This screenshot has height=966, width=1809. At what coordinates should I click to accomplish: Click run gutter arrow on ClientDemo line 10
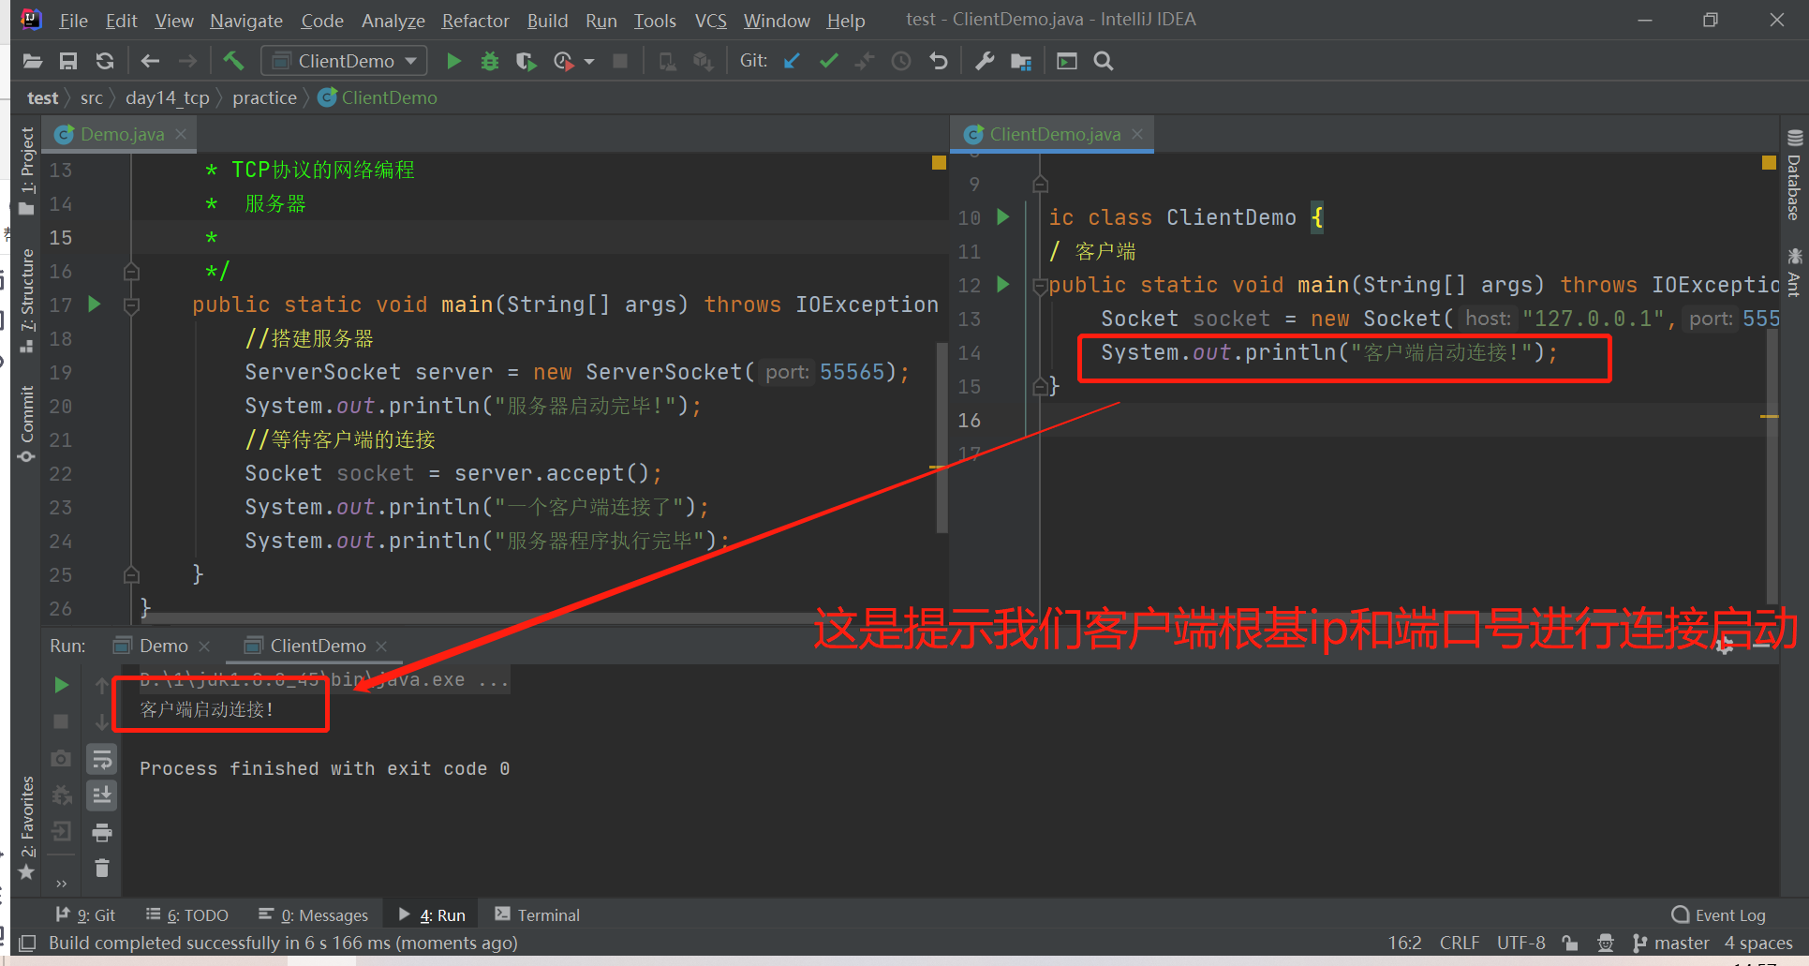coord(1003,216)
